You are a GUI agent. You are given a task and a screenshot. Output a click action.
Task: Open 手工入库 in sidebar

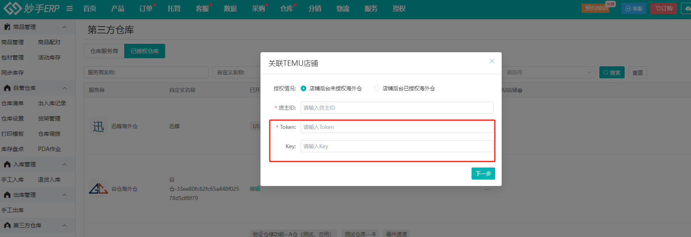coord(12,180)
